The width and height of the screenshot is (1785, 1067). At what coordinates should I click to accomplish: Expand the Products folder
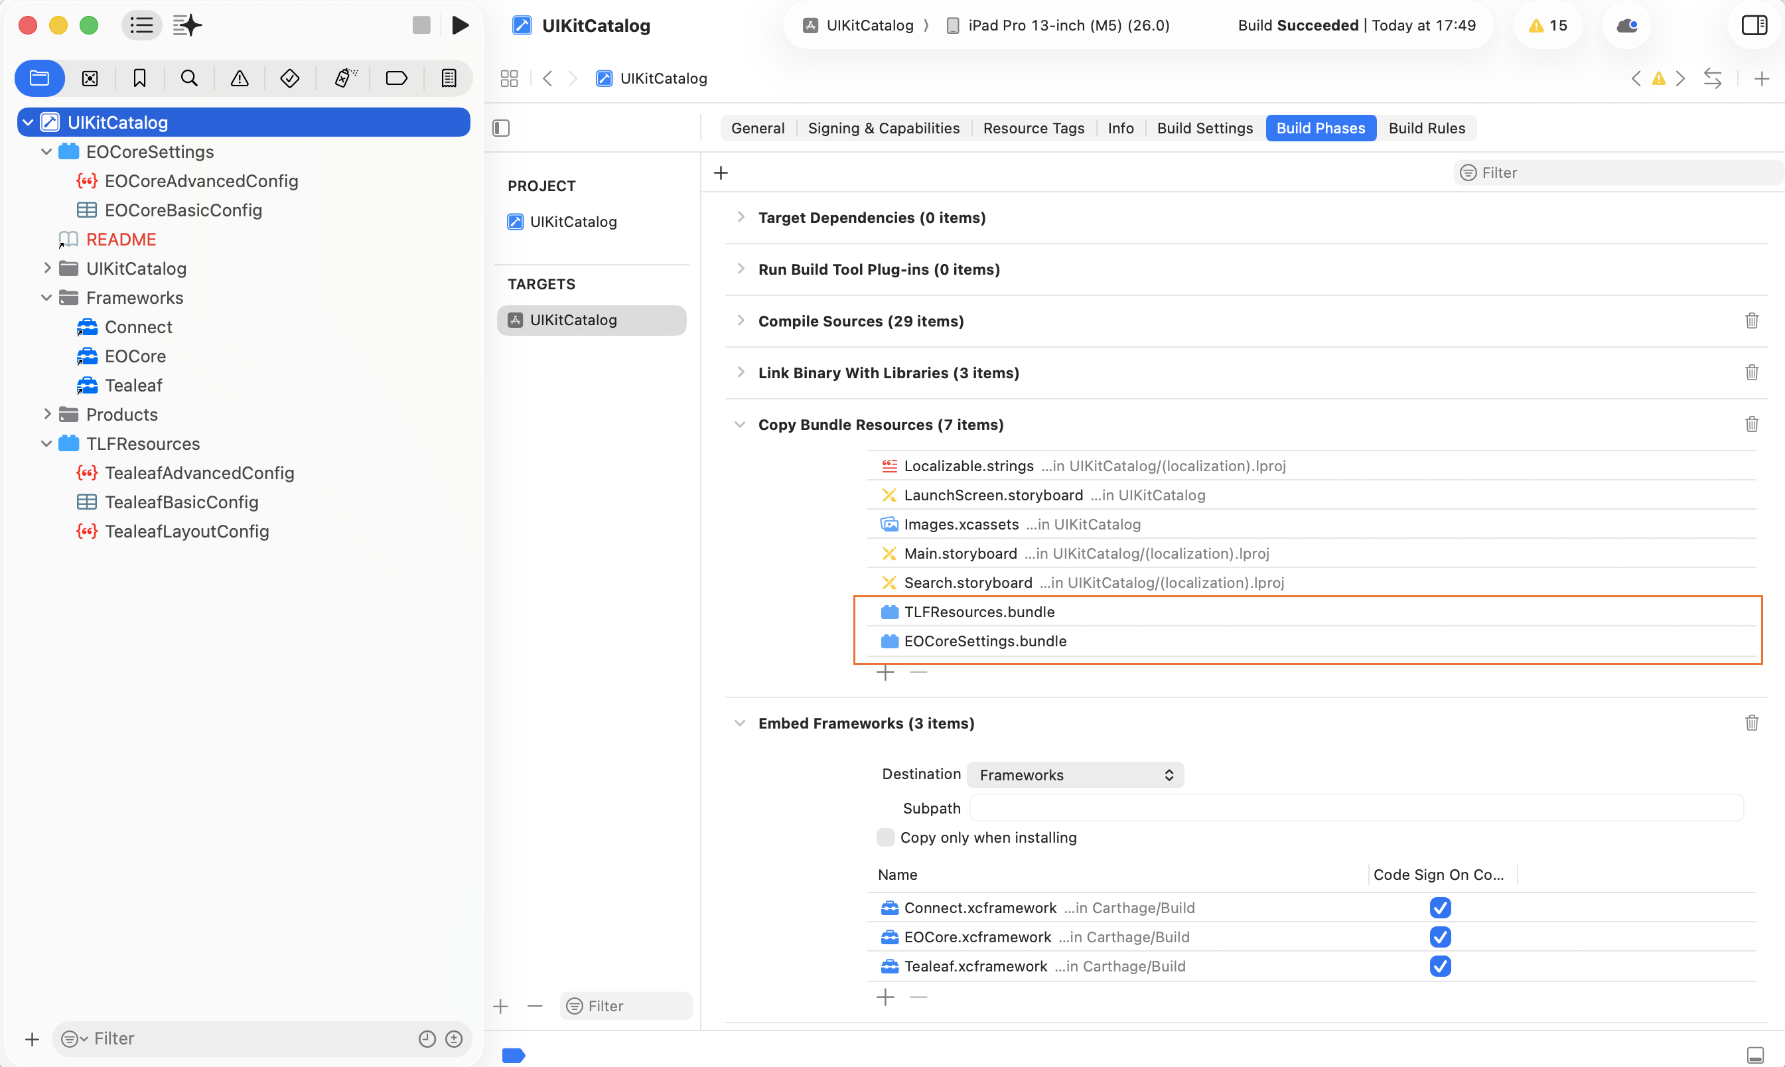[46, 414]
